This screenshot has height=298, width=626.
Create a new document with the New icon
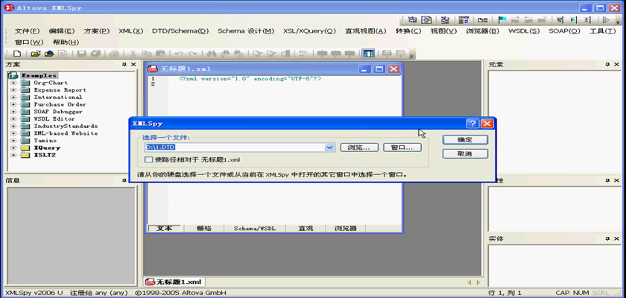pos(17,54)
